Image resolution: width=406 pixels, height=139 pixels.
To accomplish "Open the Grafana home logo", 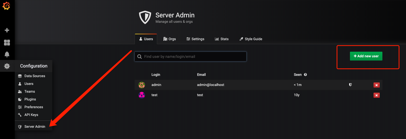I will click(6, 6).
